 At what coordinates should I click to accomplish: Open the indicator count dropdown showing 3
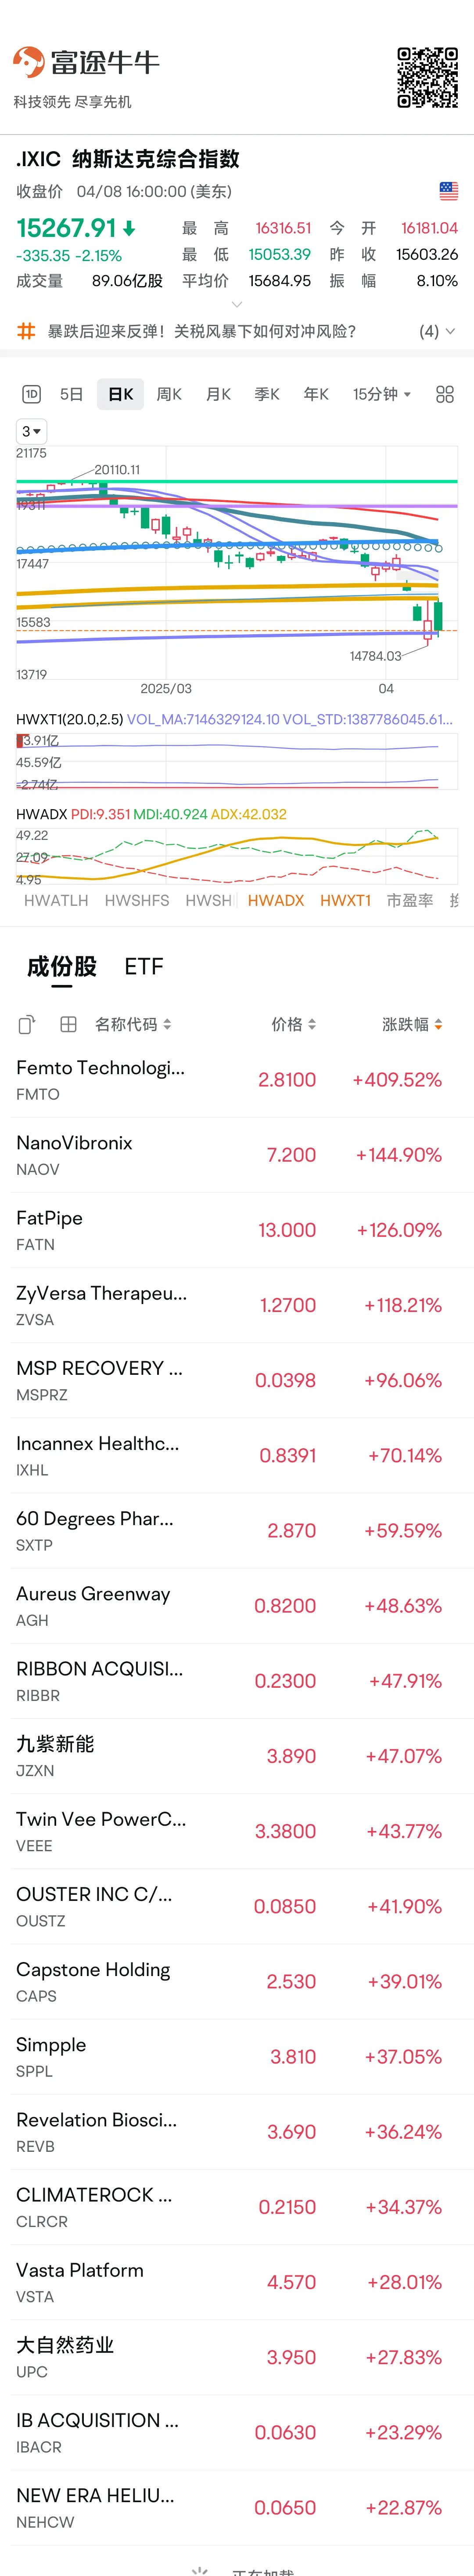31,432
